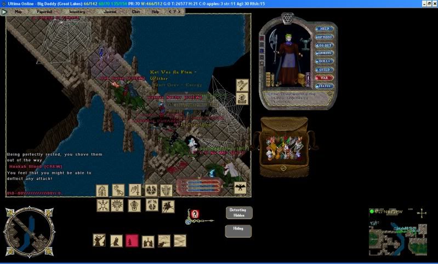Toggle the red highlighted ability icon
This screenshot has height=264, width=438.
click(132, 240)
